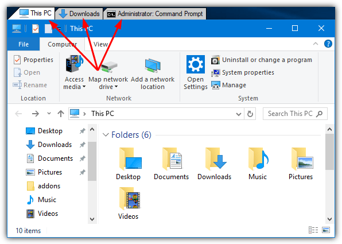Viewport: 342px width, 244px height.
Task: Switch to the Downloads window tab
Action: click(x=79, y=14)
